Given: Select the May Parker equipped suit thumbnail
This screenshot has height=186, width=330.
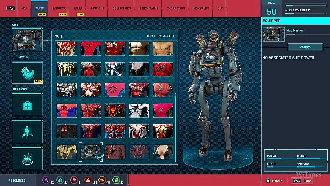Looking at the screenshot, I should click(274, 34).
